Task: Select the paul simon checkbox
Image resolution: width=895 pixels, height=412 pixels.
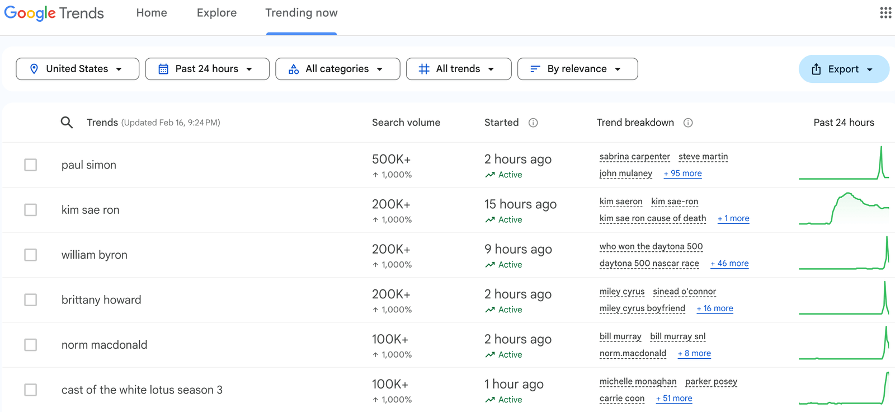Action: coord(31,165)
